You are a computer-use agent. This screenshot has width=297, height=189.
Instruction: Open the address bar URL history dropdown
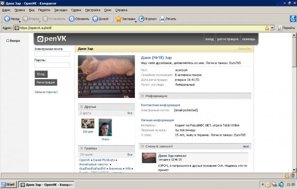[x=272, y=28]
